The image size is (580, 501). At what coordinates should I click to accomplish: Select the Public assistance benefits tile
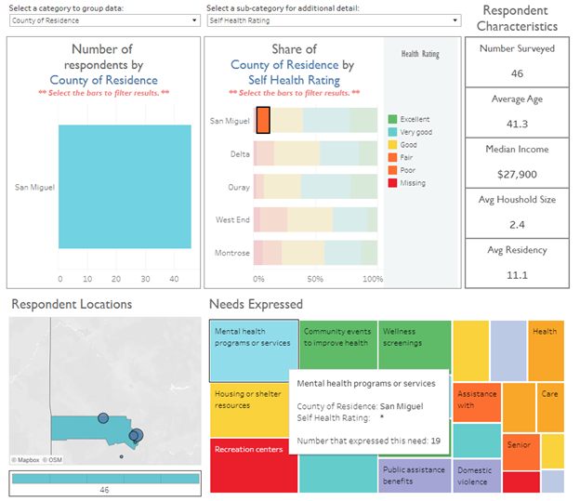click(x=415, y=475)
